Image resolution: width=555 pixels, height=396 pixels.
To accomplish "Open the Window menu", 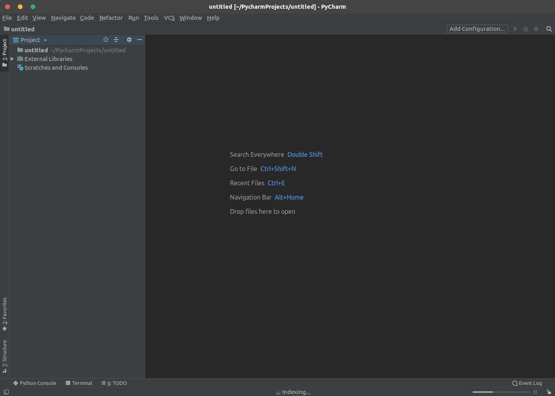I will [x=191, y=18].
